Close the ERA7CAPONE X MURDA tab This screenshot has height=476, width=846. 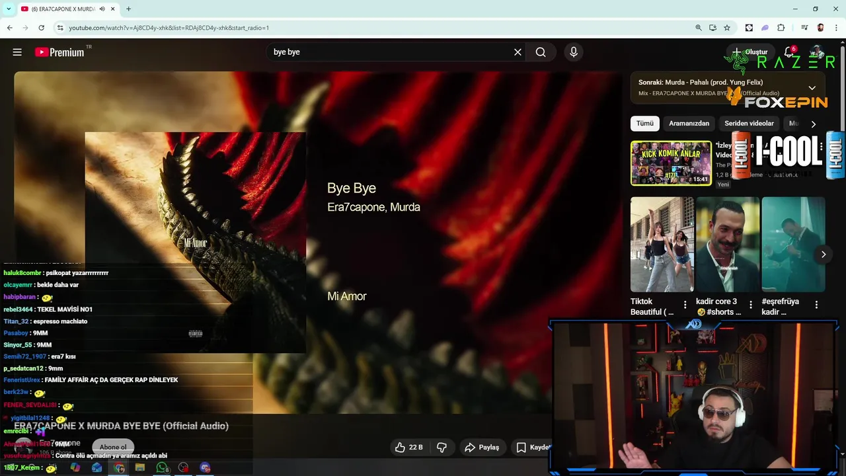tap(113, 9)
